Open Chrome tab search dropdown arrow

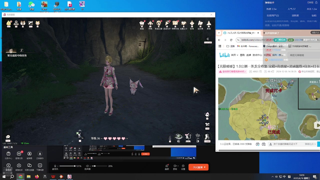point(219,33)
